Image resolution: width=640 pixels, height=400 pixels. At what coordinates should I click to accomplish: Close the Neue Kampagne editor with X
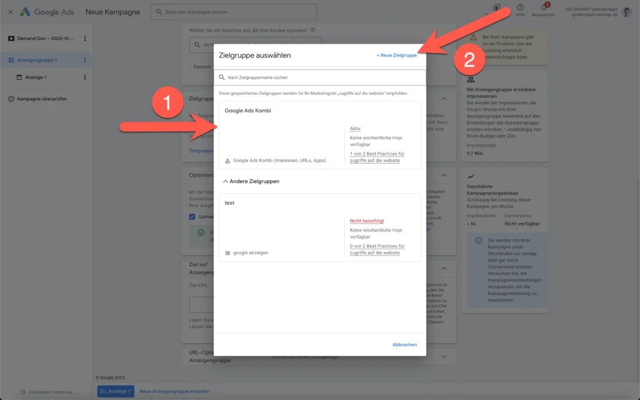click(11, 12)
